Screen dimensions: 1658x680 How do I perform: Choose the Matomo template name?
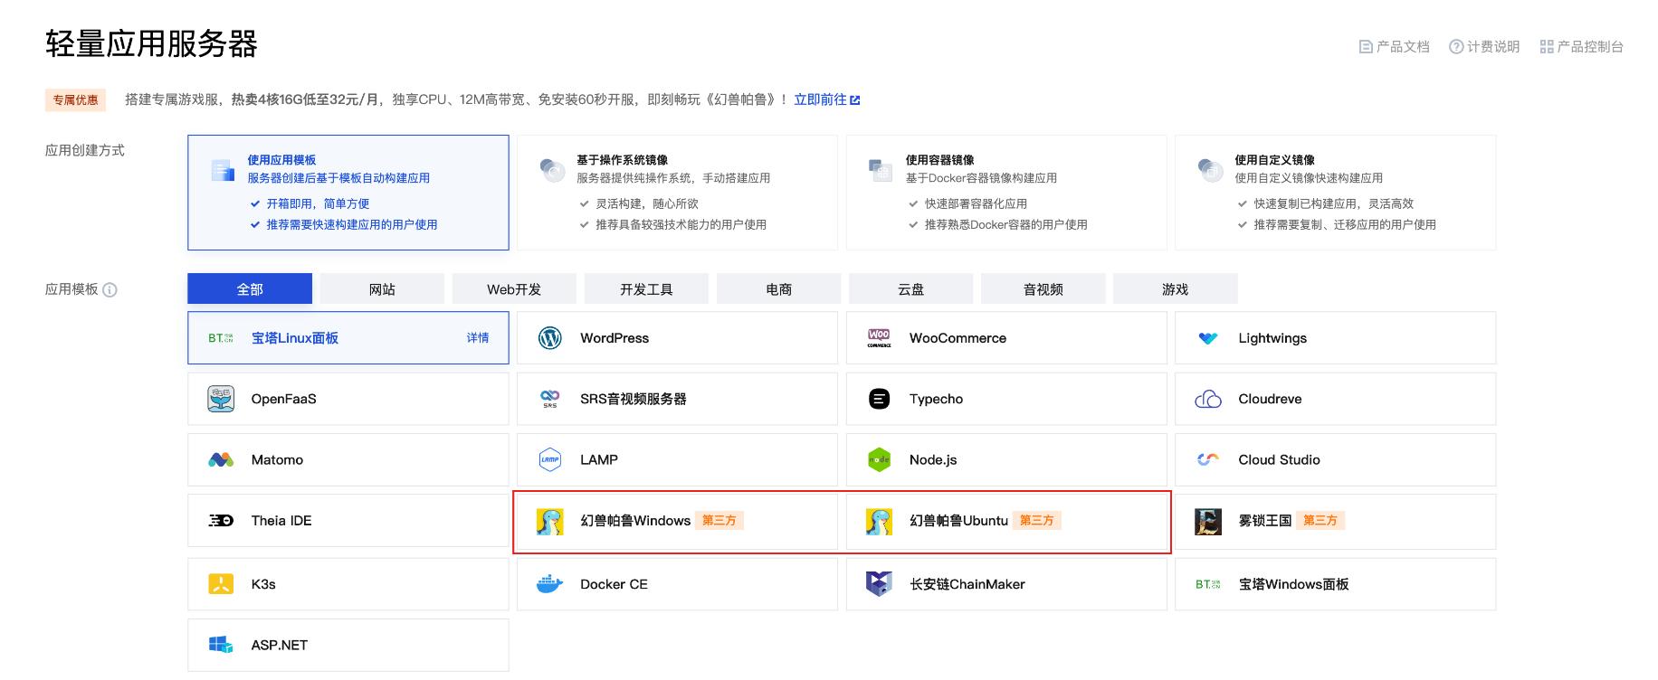(277, 459)
